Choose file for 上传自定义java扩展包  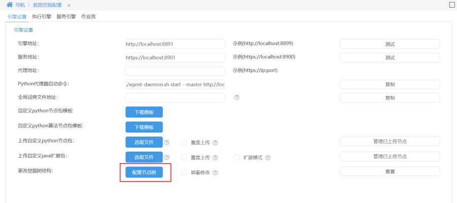(x=144, y=157)
